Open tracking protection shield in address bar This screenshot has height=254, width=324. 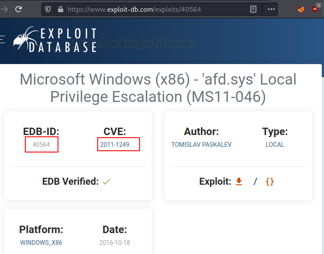point(48,9)
